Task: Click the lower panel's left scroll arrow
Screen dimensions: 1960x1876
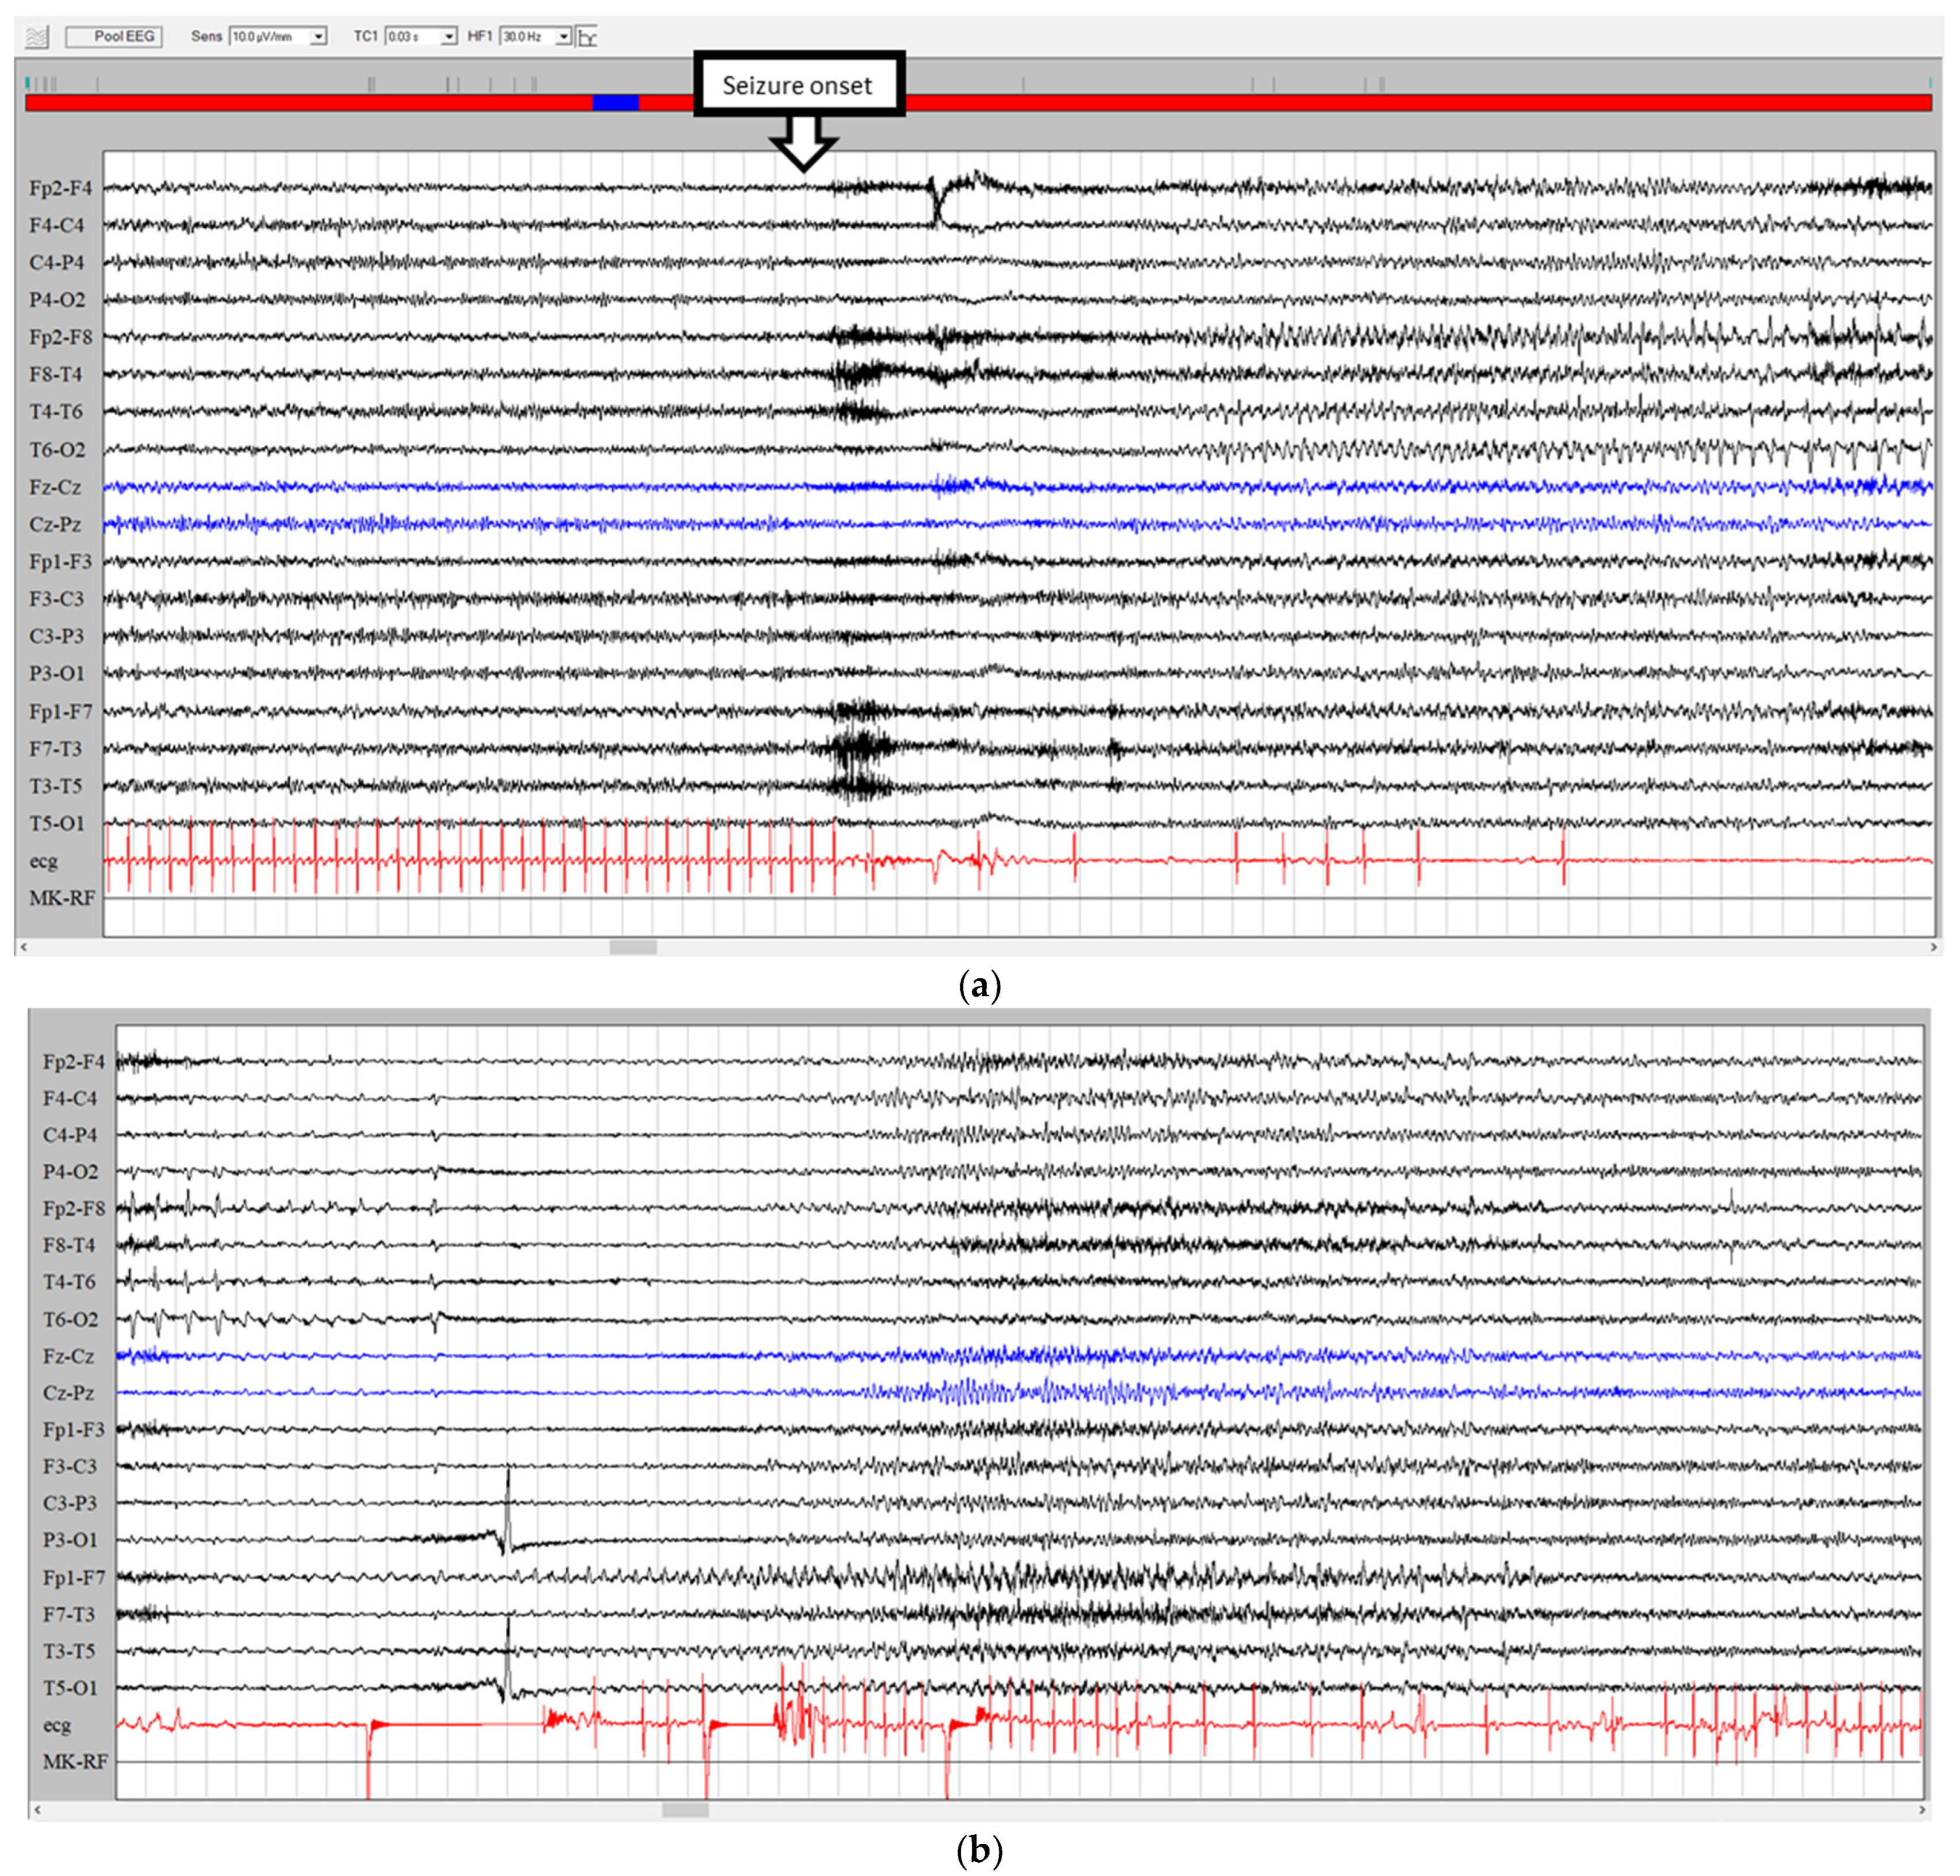Action: point(38,1810)
